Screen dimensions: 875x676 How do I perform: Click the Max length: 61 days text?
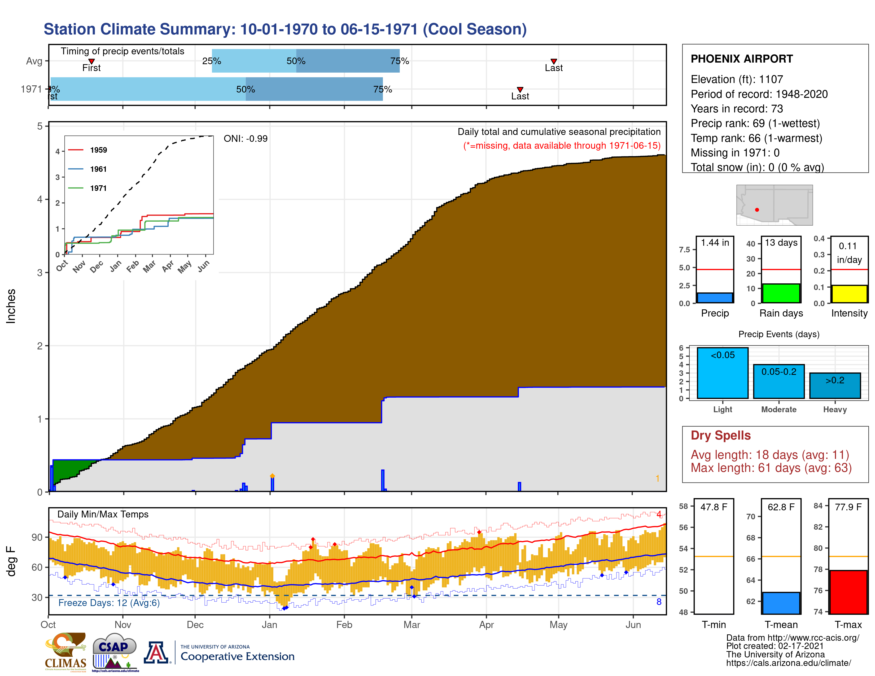coord(771,468)
